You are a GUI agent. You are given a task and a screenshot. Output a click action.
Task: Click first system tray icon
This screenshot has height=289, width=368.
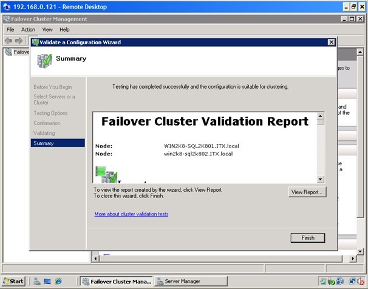(x=323, y=281)
